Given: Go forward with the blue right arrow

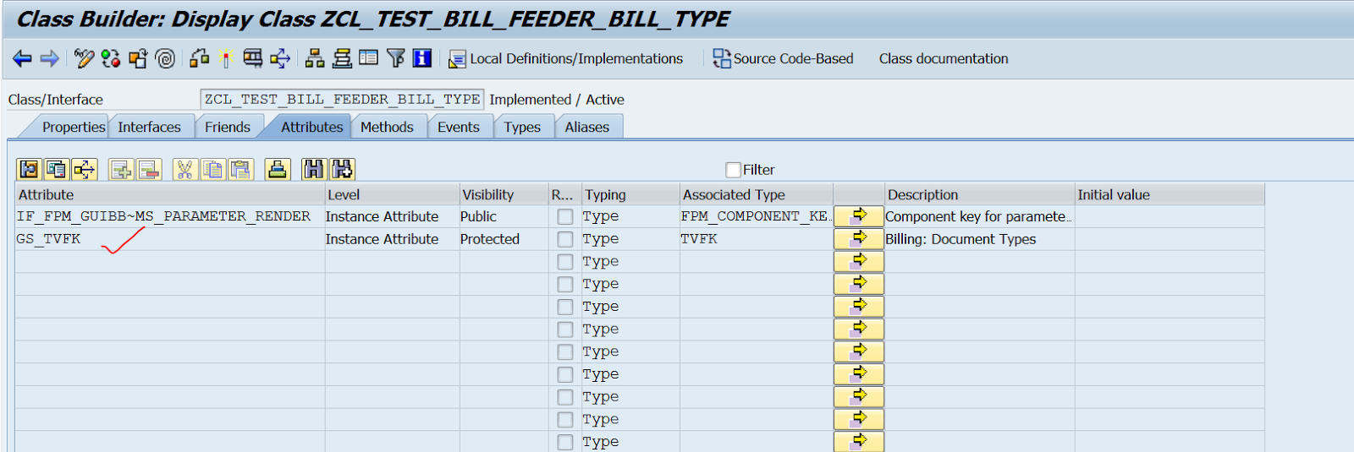Looking at the screenshot, I should pos(50,58).
